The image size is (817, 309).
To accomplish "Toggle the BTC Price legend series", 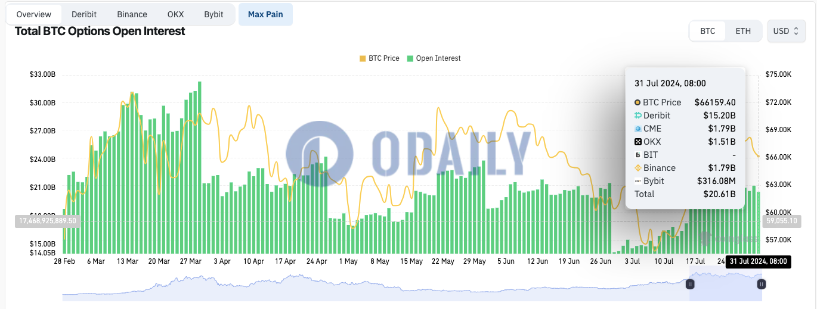I will coord(379,58).
